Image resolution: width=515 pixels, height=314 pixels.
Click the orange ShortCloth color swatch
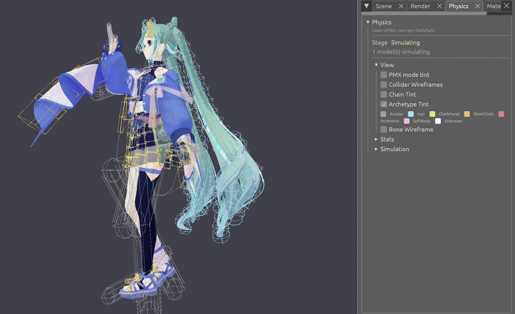coord(467,114)
